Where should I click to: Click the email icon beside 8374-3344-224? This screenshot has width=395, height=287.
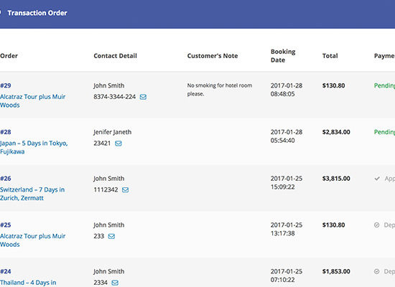click(143, 97)
